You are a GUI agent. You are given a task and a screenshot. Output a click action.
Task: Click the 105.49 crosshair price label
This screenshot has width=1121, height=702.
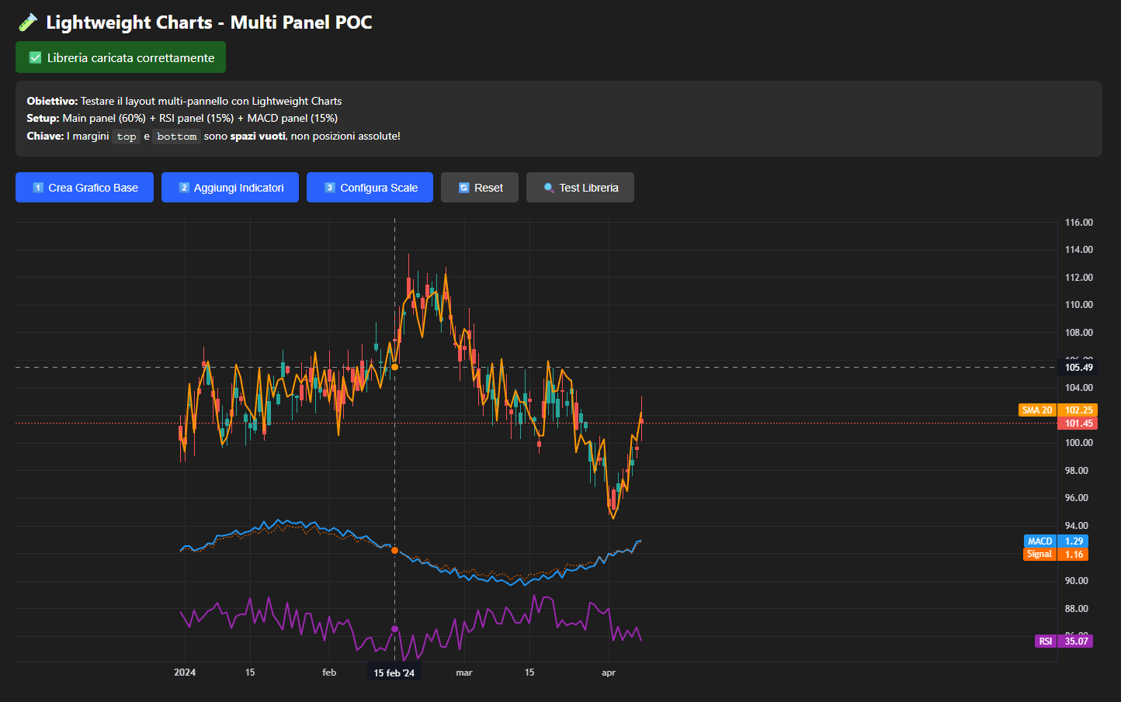1078,368
